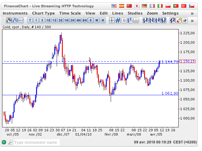
Task: Choose the Japanese flag language icon
Action: point(137,6)
